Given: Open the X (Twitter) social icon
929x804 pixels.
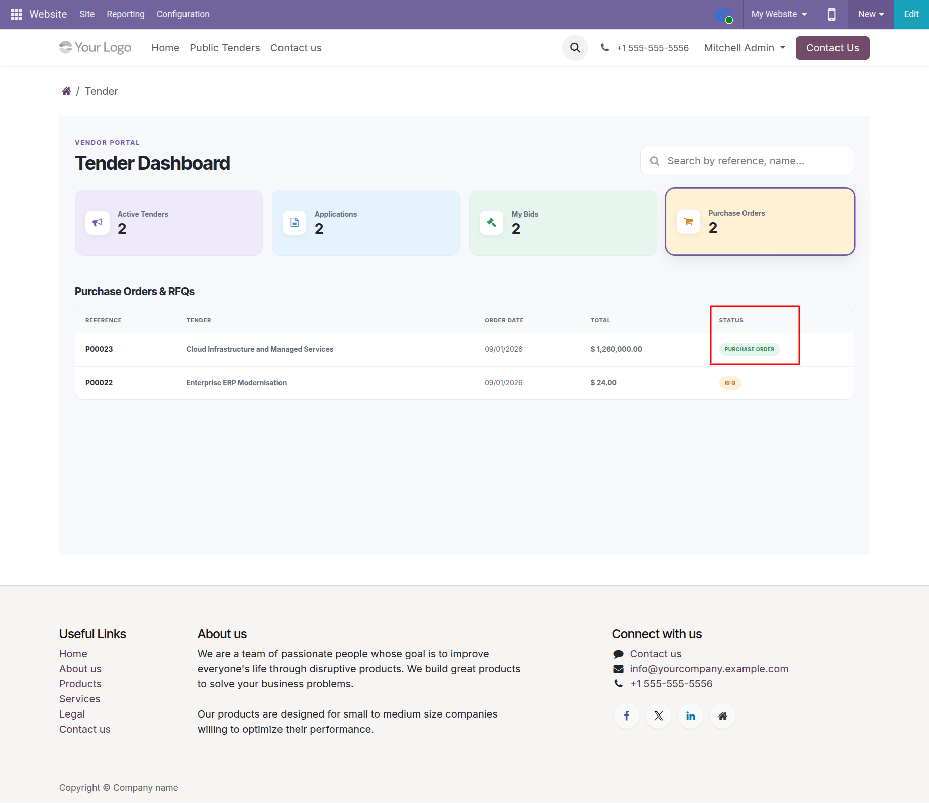Looking at the screenshot, I should pos(659,716).
